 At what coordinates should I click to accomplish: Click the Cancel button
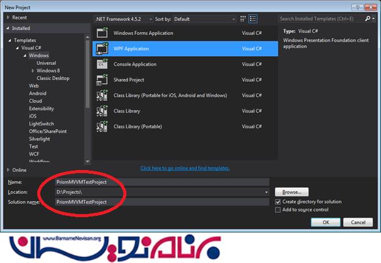(358, 222)
